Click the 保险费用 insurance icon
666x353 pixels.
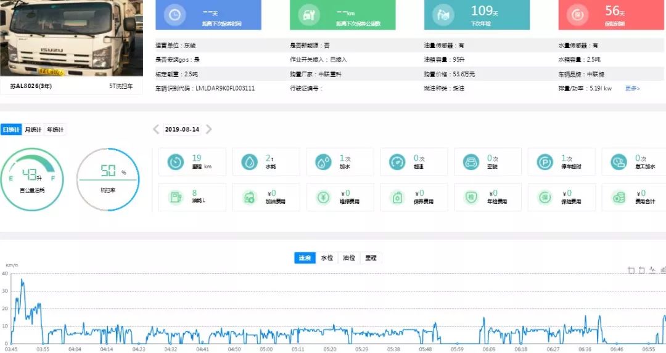point(545,197)
